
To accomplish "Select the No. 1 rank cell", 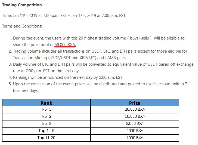I will (x=46, y=110).
